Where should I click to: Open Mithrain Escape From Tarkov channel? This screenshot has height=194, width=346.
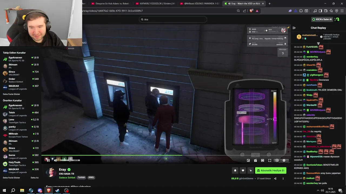click(x=21, y=135)
